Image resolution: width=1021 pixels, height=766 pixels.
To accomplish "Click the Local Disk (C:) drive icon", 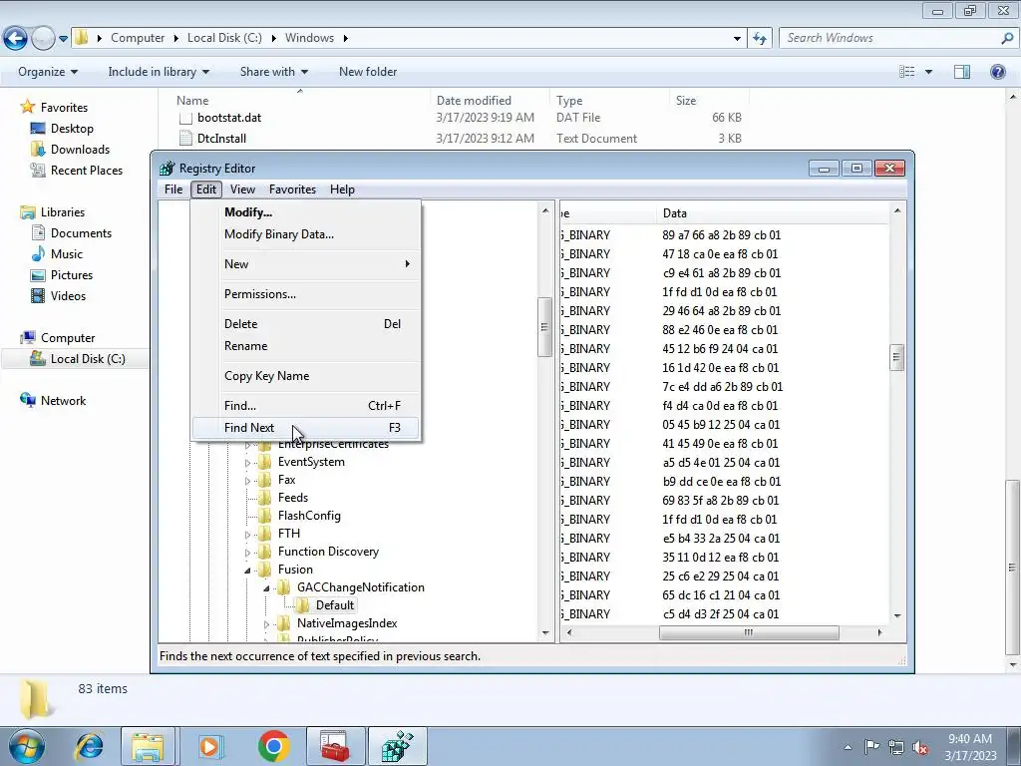I will (x=39, y=359).
